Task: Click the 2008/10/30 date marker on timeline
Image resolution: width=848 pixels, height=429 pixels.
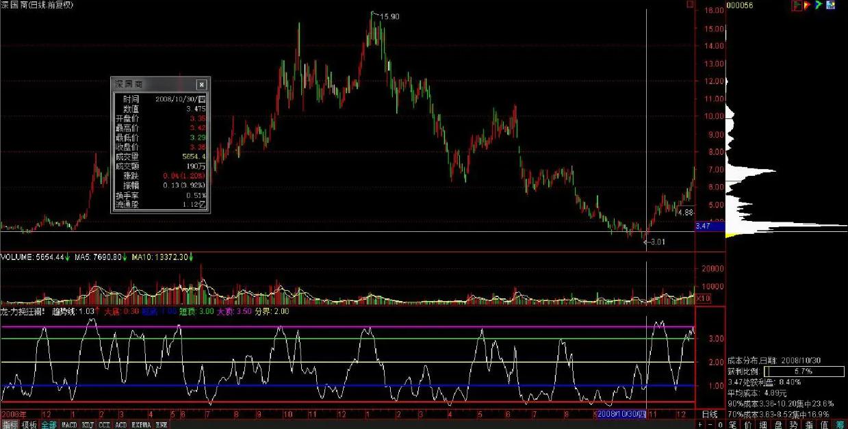Action: [x=620, y=415]
